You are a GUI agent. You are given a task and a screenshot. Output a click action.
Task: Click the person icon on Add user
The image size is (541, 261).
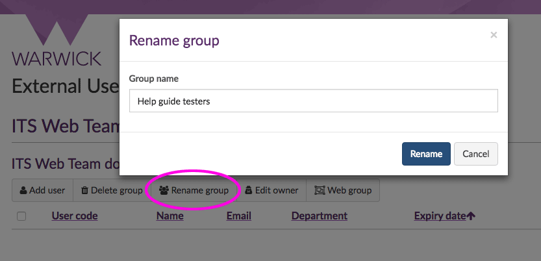click(x=23, y=191)
